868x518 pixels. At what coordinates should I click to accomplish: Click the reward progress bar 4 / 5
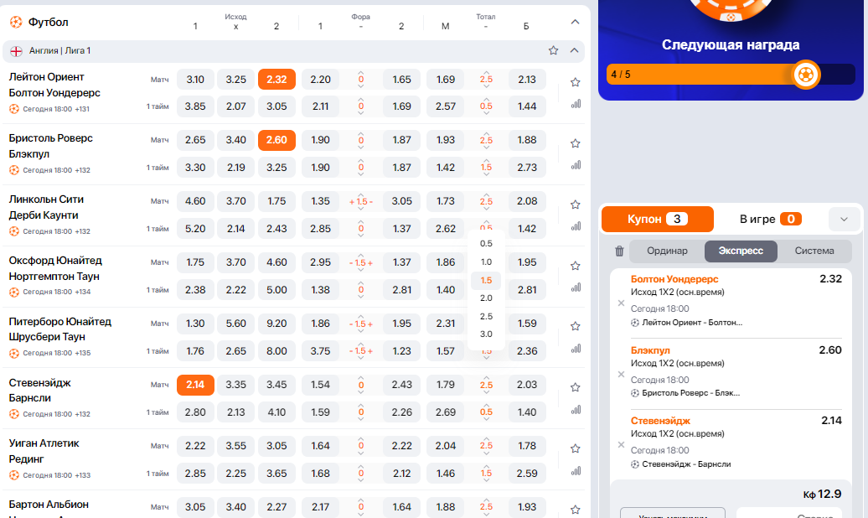pos(731,75)
